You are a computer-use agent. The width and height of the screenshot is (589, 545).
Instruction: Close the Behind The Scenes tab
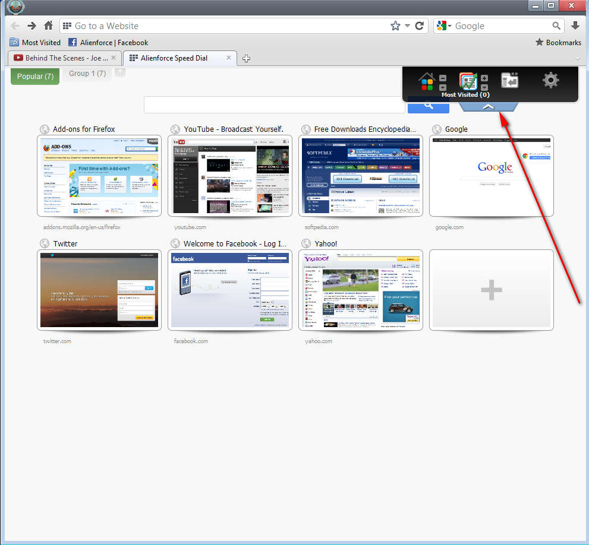point(114,58)
